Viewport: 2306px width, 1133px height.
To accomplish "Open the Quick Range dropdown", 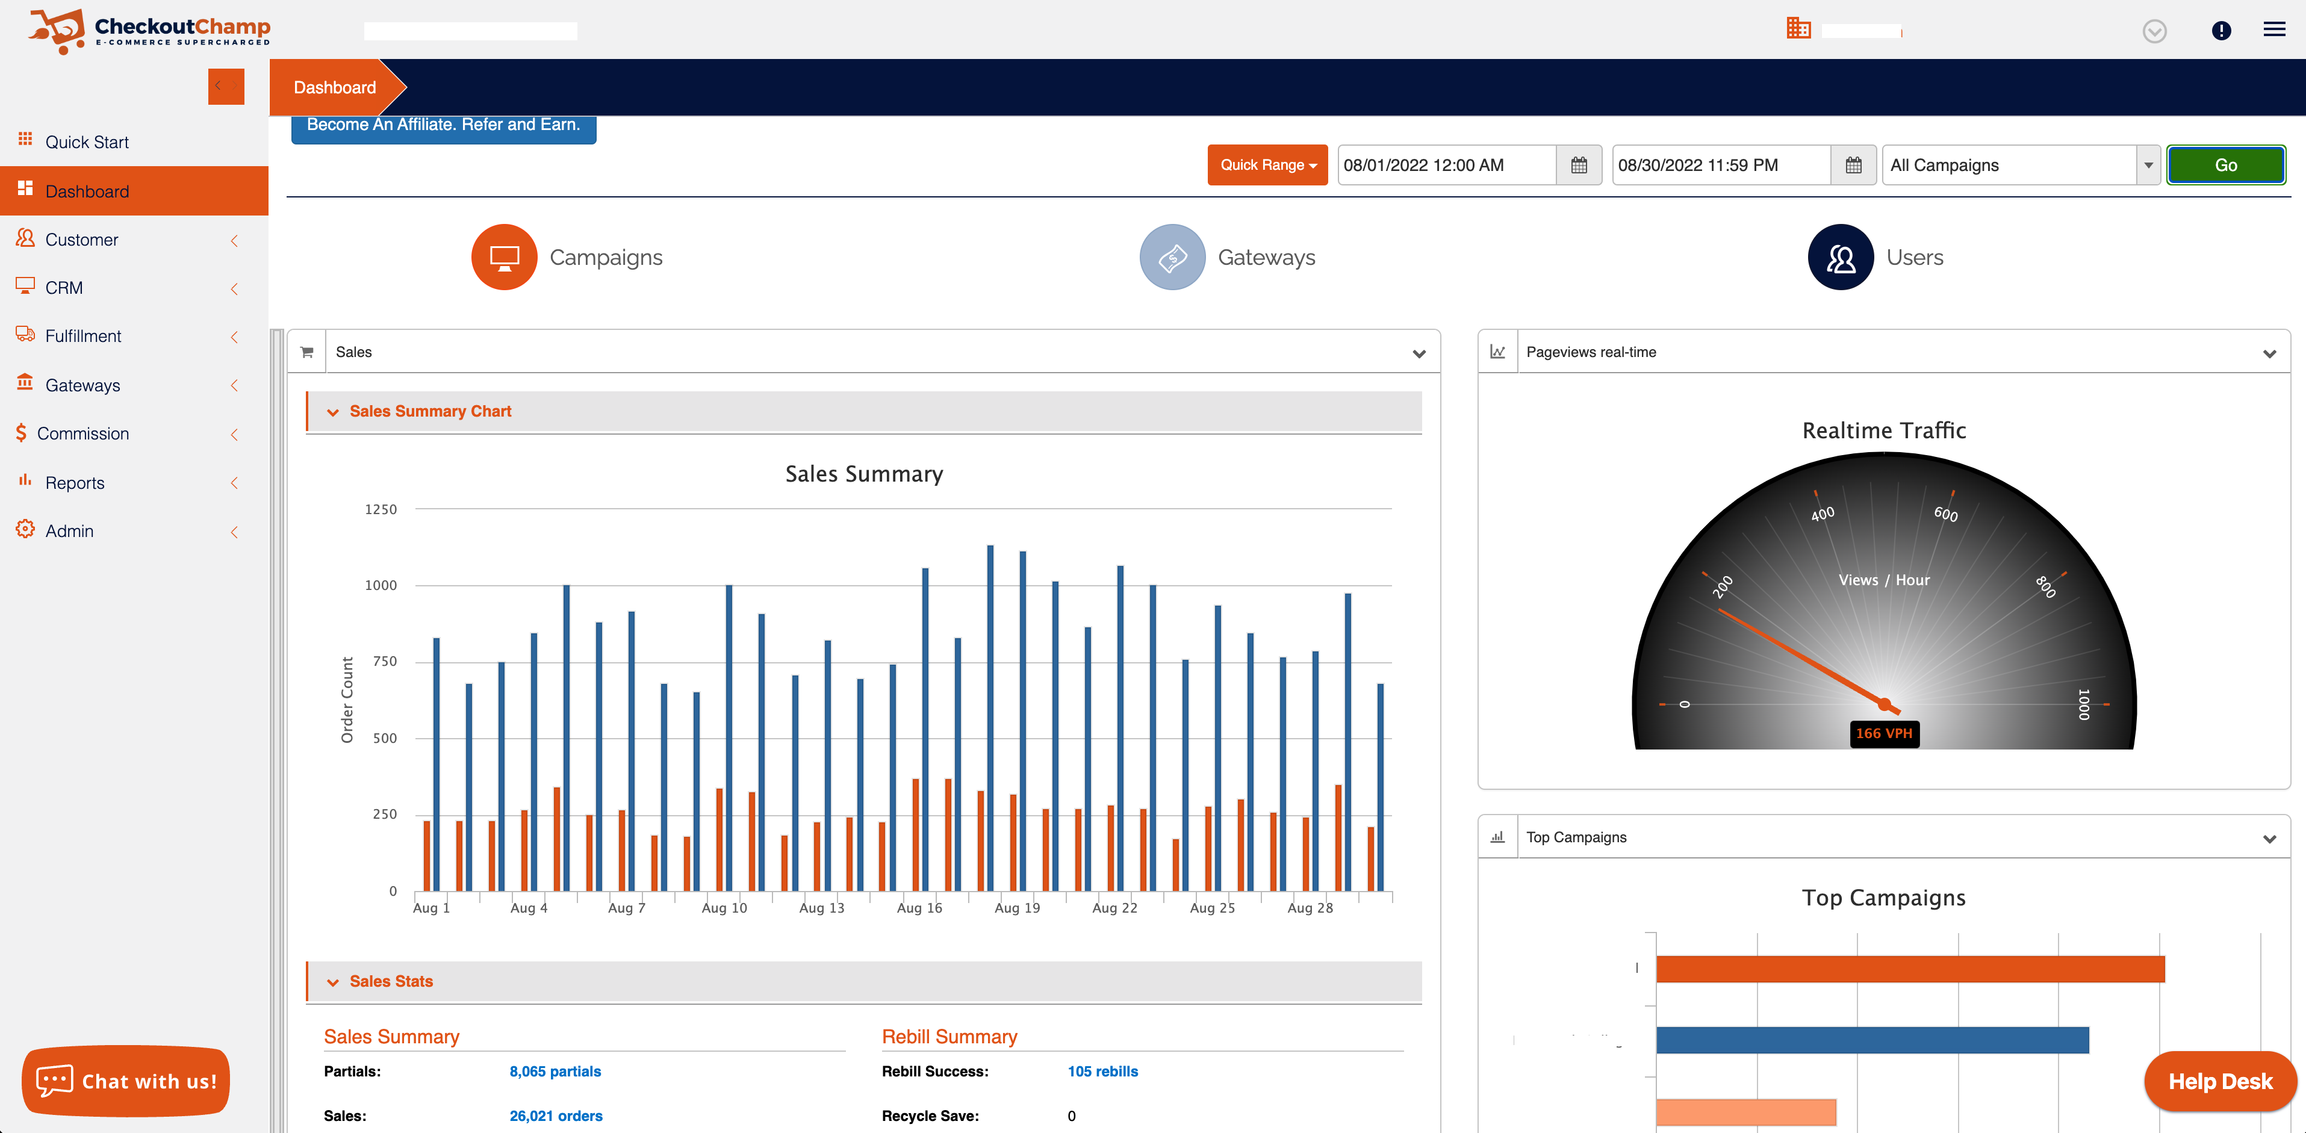I will [1267, 165].
